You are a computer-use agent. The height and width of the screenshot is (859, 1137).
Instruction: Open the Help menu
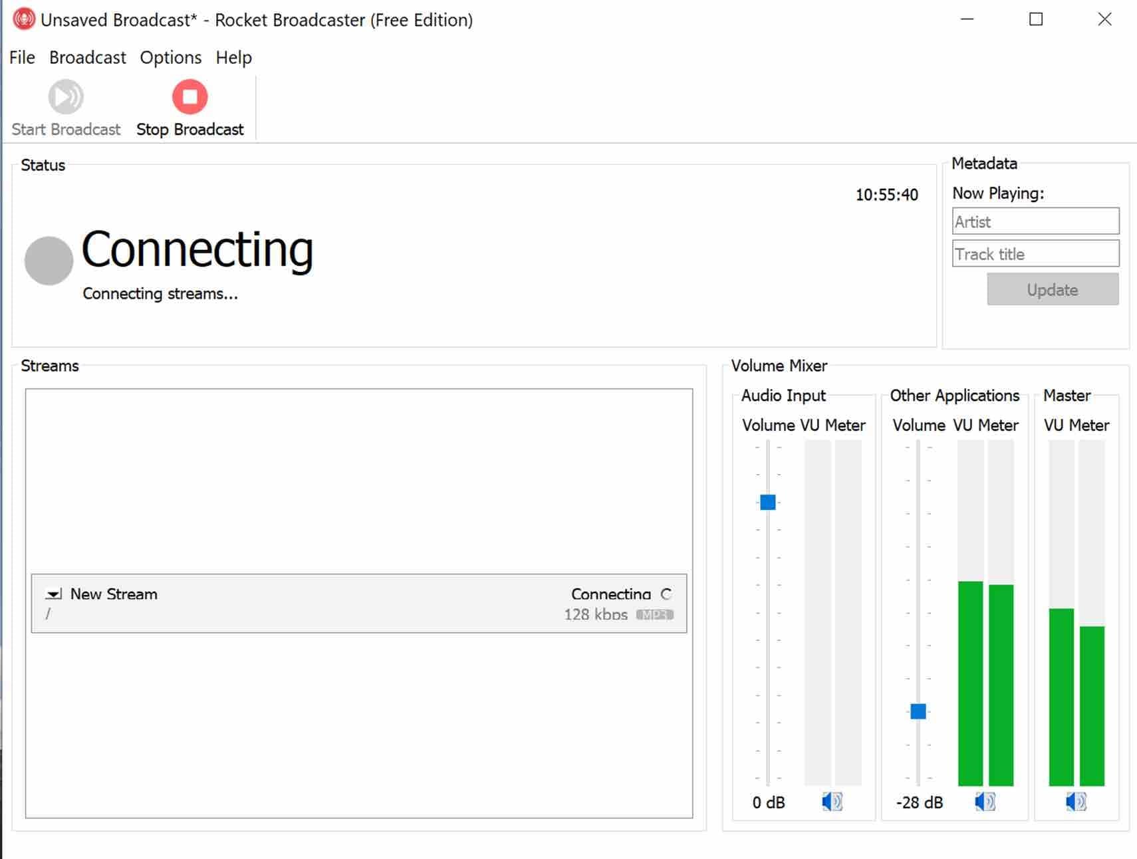pos(233,57)
